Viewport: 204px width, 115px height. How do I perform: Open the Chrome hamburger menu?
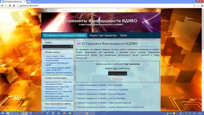pyautogui.click(x=202, y=6)
